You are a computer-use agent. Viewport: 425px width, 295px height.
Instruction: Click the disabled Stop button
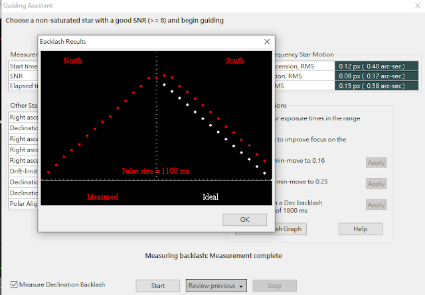(274, 286)
